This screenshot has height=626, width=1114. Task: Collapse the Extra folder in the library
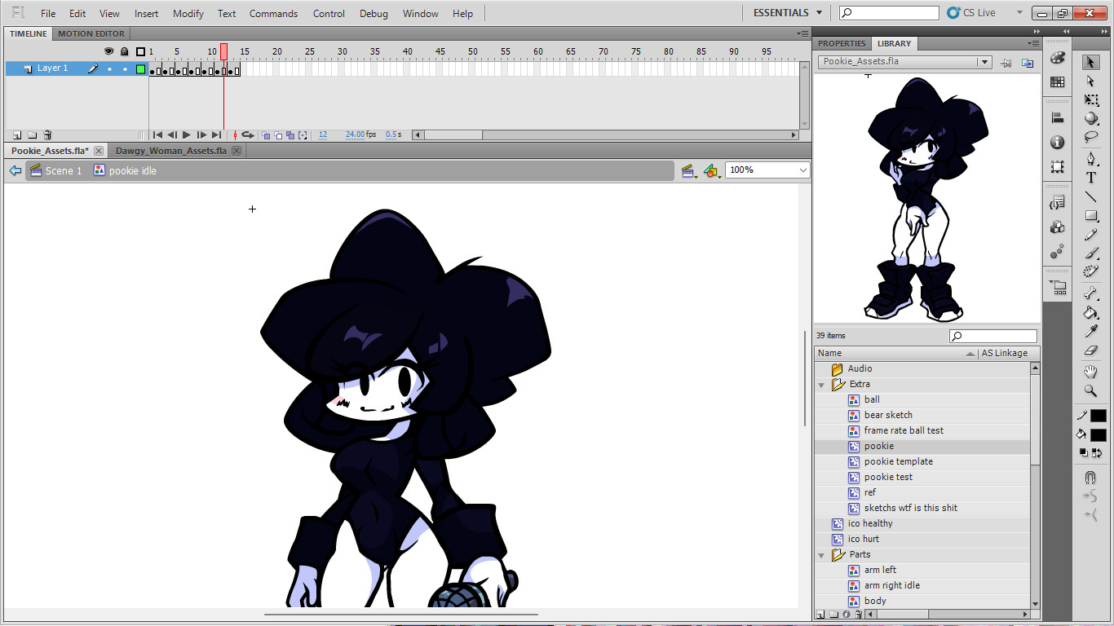(822, 384)
